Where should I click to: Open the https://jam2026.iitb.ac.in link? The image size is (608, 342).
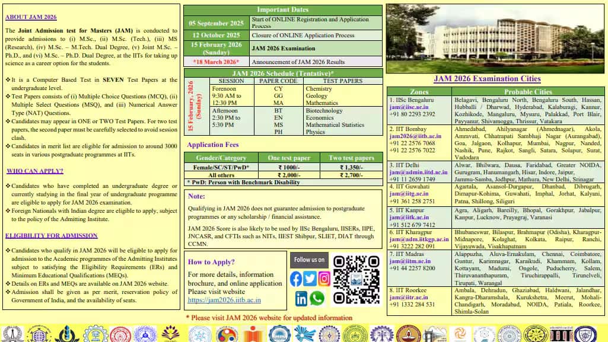pyautogui.click(x=224, y=300)
